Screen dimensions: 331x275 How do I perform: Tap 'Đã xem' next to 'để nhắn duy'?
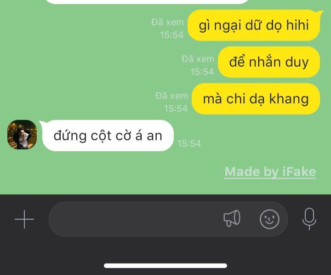(198, 59)
